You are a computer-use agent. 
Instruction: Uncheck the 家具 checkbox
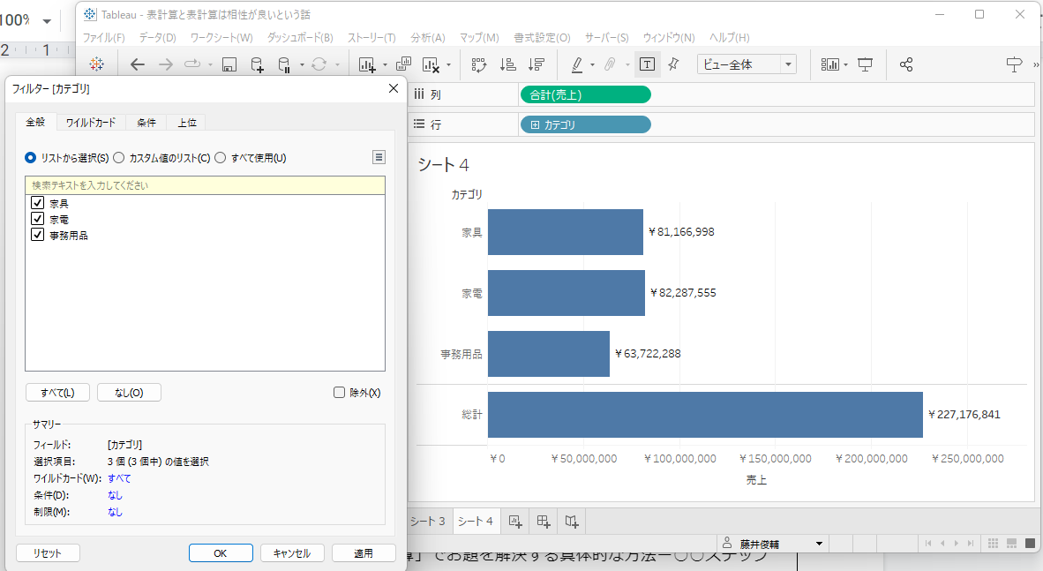pyautogui.click(x=38, y=203)
